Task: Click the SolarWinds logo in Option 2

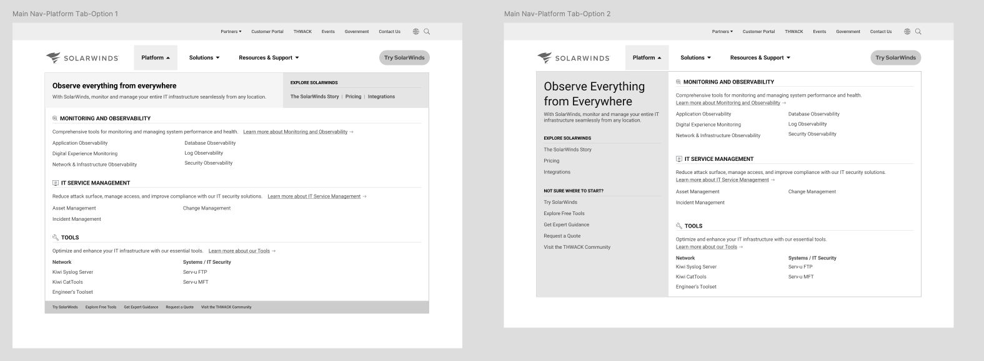Action: pyautogui.click(x=573, y=58)
